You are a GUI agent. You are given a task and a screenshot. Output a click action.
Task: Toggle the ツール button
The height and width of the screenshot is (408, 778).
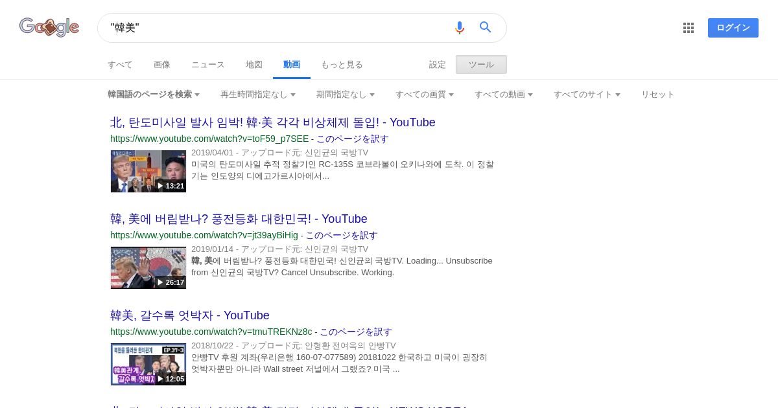click(x=481, y=65)
